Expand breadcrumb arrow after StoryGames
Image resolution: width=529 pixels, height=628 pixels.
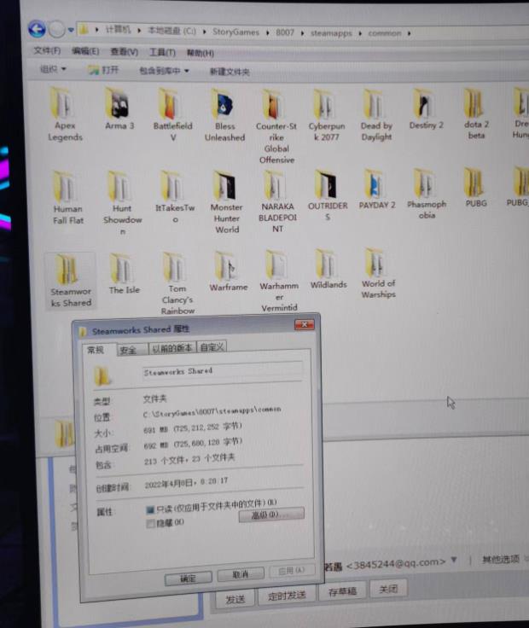click(x=267, y=32)
